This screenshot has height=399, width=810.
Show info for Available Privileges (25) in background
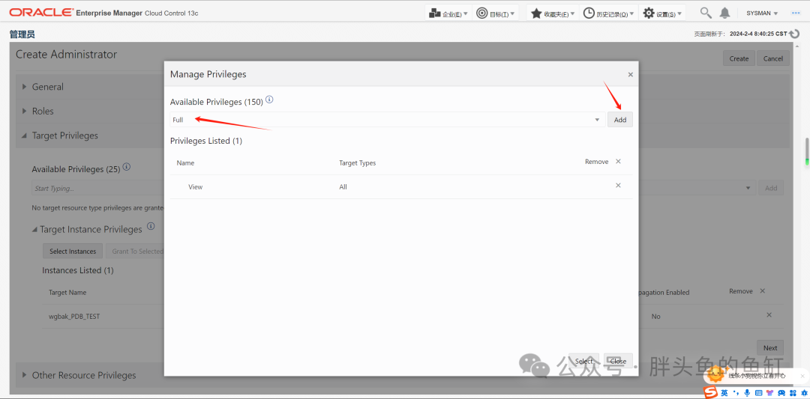click(x=127, y=167)
